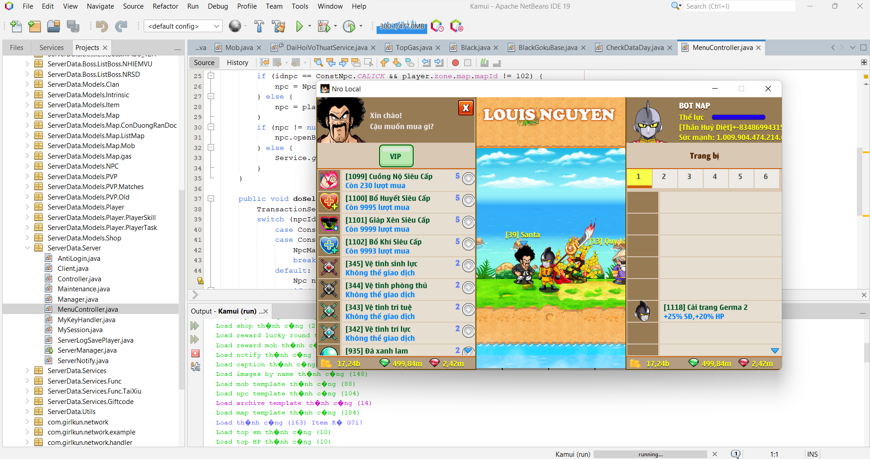Viewport: 870px width, 459px height.
Task: Open the Refactor menu
Action: click(165, 6)
